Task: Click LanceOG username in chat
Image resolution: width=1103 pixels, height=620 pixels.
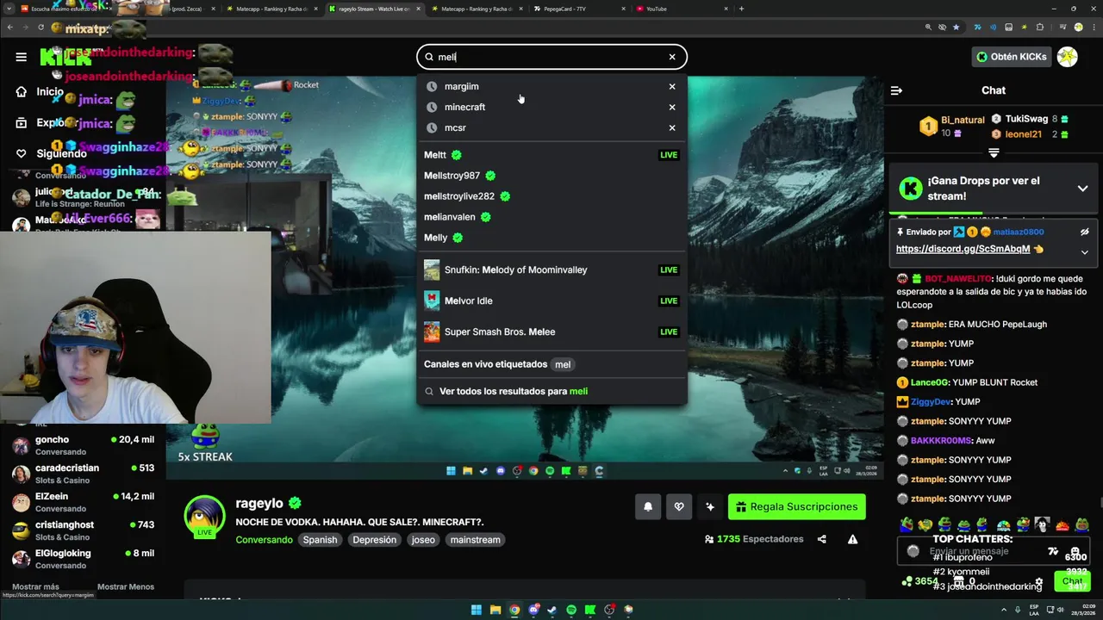Action: [929, 382]
